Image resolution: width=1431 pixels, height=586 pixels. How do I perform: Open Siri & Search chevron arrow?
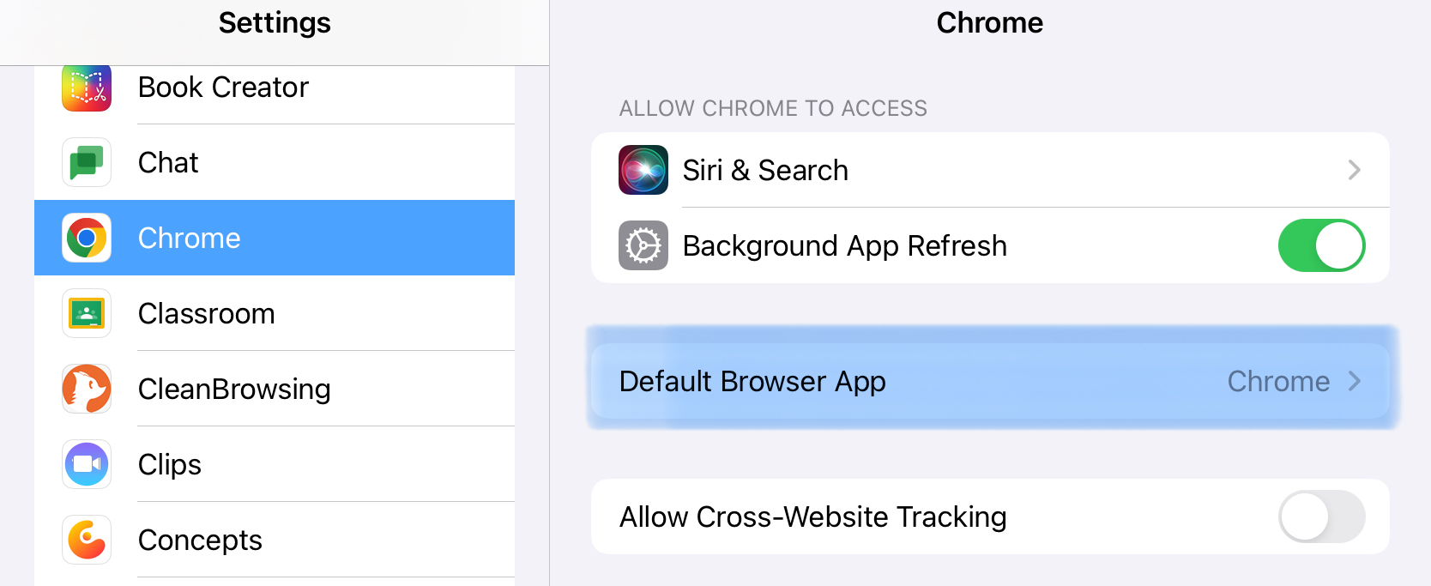pyautogui.click(x=1354, y=170)
